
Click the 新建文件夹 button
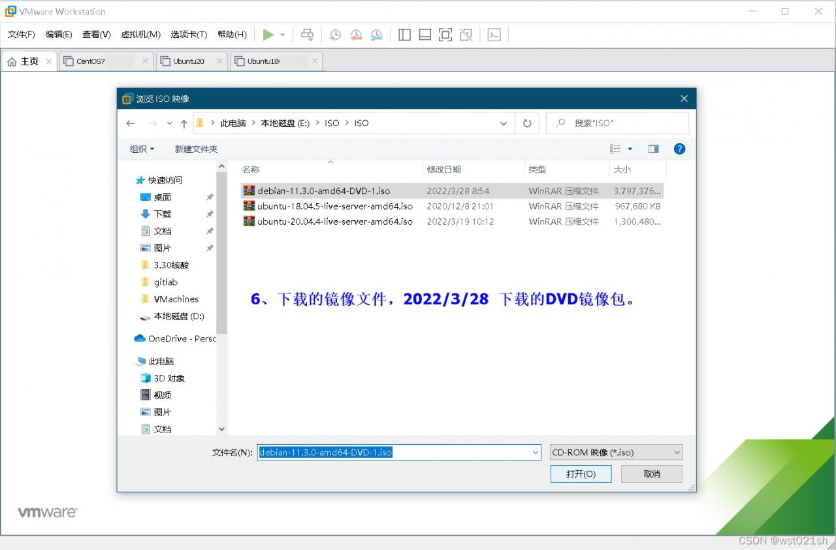(x=196, y=149)
